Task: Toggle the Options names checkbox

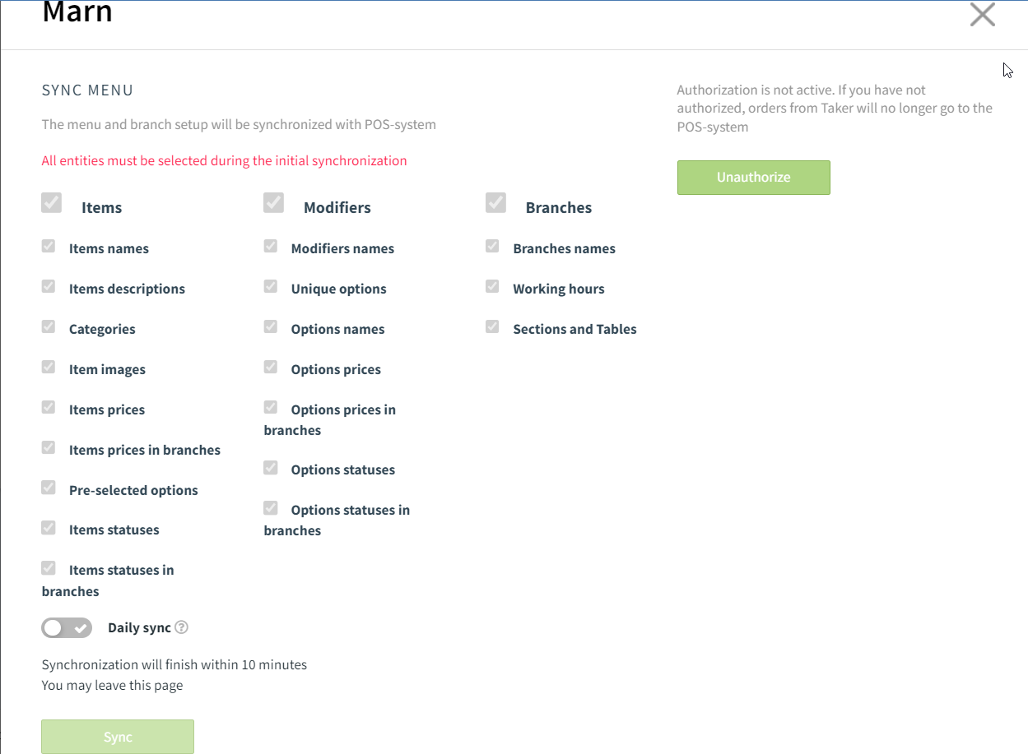Action: (x=271, y=326)
